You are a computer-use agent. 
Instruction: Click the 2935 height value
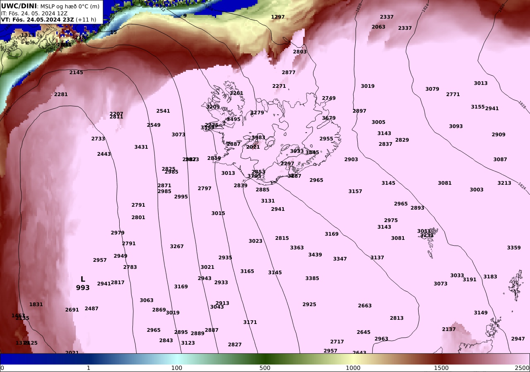coord(225,258)
